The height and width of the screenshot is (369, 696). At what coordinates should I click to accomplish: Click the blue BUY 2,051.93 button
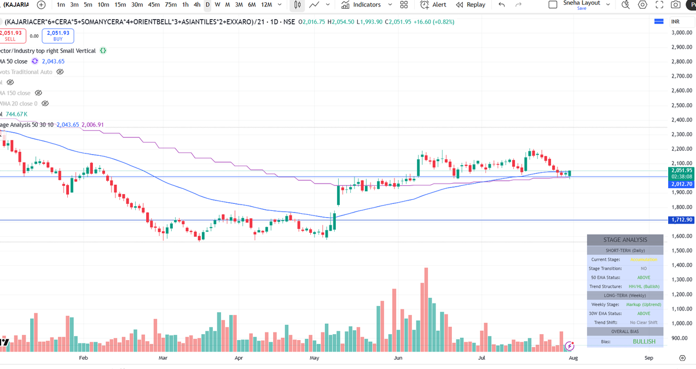click(x=58, y=36)
